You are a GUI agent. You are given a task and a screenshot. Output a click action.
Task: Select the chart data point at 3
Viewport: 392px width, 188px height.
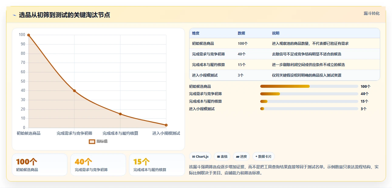(x=166, y=125)
